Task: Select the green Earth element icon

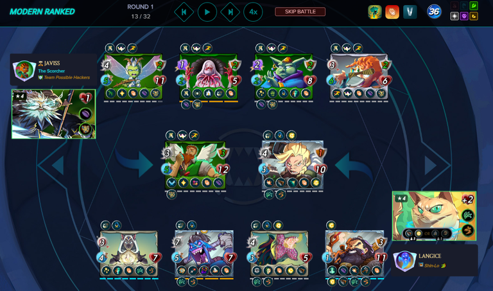Action: click(x=474, y=6)
